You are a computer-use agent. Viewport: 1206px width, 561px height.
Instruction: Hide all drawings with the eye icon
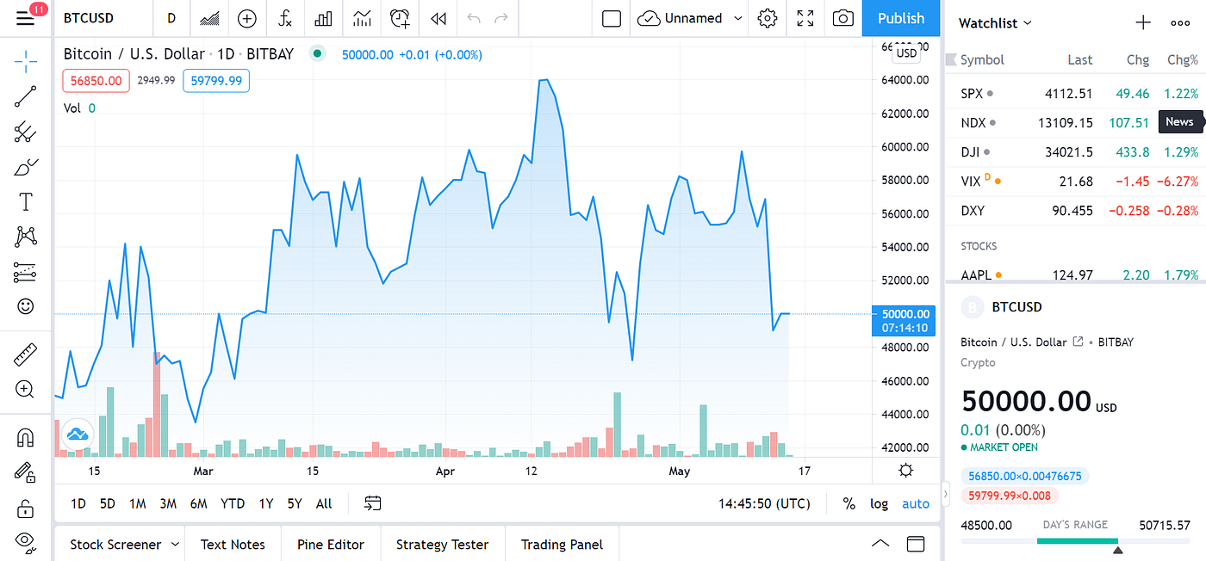pyautogui.click(x=26, y=541)
